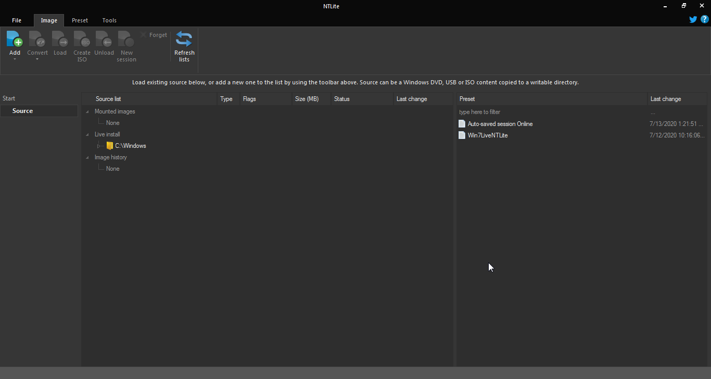Click the Start label in sidebar
The width and height of the screenshot is (711, 379).
click(9, 98)
